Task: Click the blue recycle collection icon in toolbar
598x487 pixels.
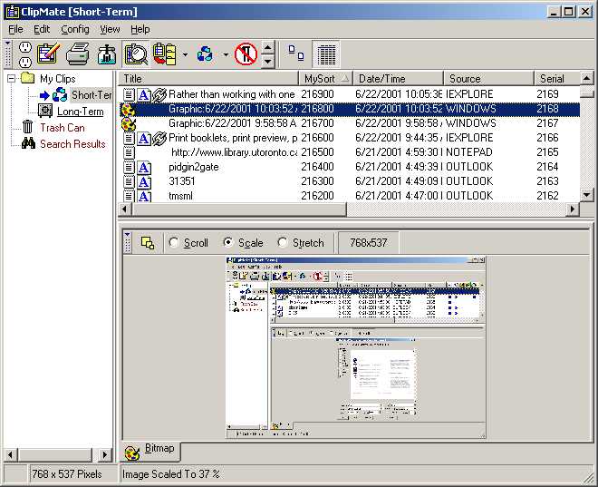Action: point(205,54)
